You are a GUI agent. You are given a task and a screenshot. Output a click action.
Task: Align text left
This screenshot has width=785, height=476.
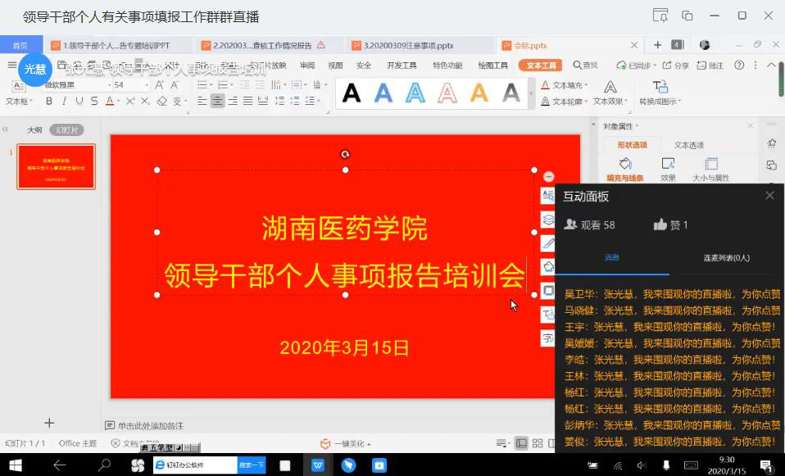[x=202, y=101]
